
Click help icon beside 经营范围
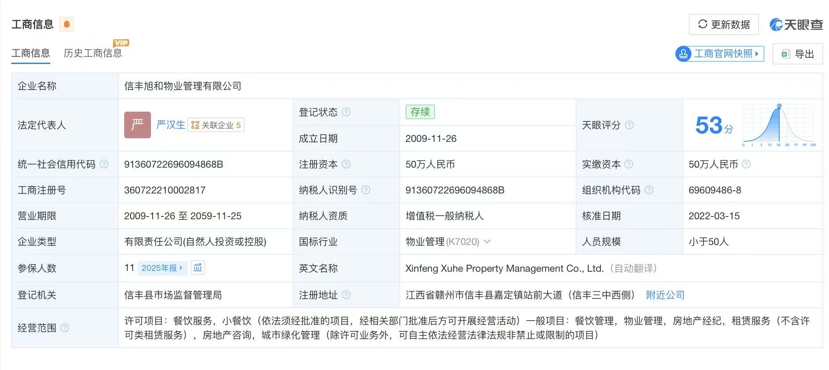pos(65,328)
